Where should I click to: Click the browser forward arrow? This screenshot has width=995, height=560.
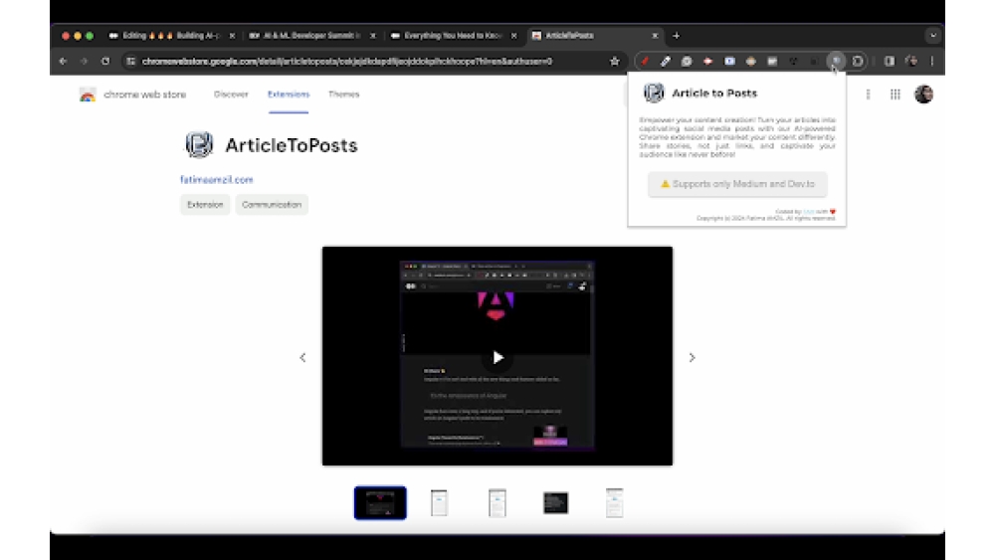coord(84,62)
